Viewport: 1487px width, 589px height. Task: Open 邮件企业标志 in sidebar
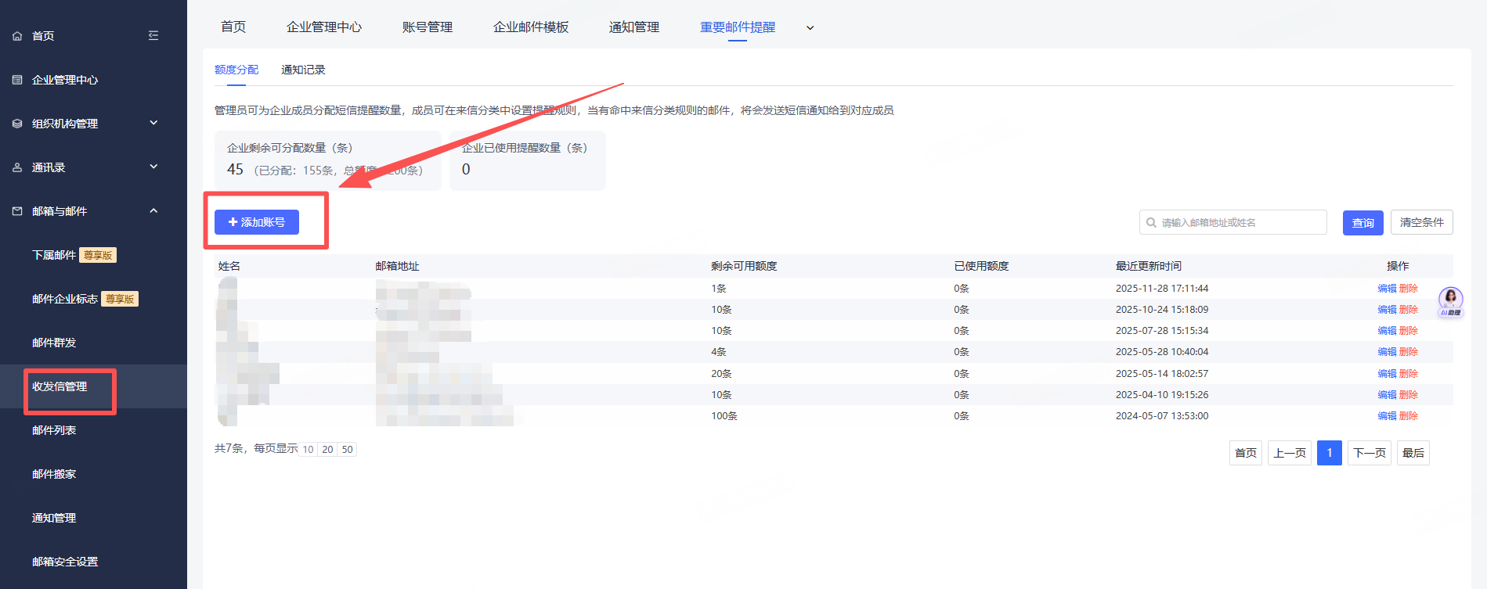point(65,299)
